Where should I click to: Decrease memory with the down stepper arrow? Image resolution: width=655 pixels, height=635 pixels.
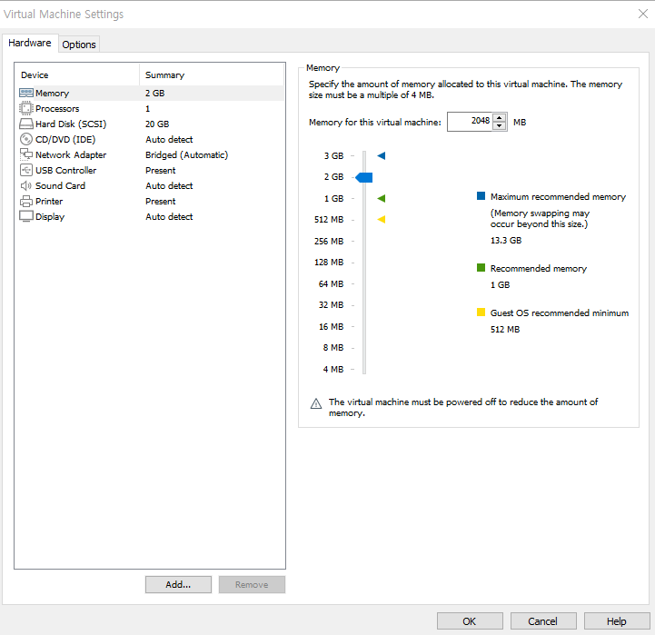pos(499,125)
